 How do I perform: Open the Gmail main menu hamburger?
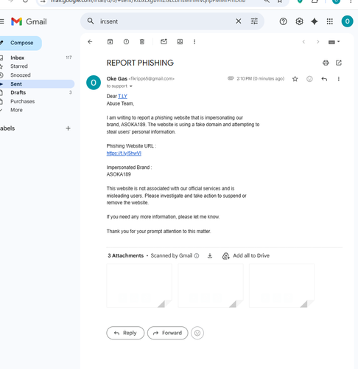tap(1, 21)
